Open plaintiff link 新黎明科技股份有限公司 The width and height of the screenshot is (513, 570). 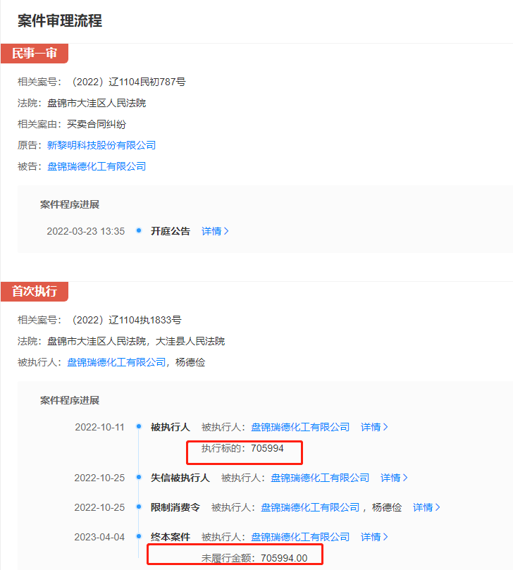coord(101,145)
